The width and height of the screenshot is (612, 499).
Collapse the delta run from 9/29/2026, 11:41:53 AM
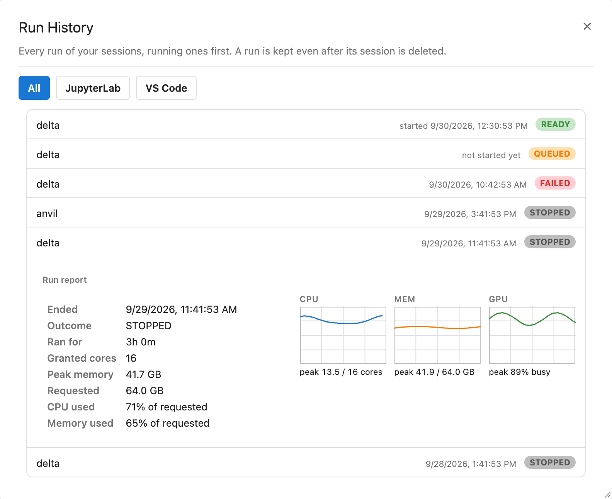click(306, 242)
